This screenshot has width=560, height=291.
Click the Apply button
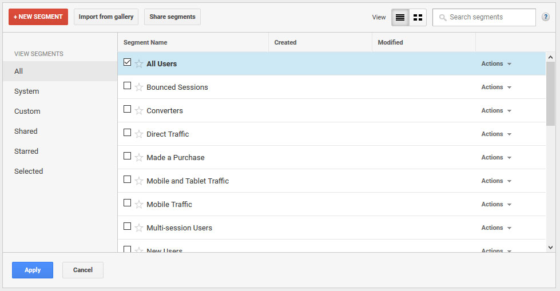point(33,270)
